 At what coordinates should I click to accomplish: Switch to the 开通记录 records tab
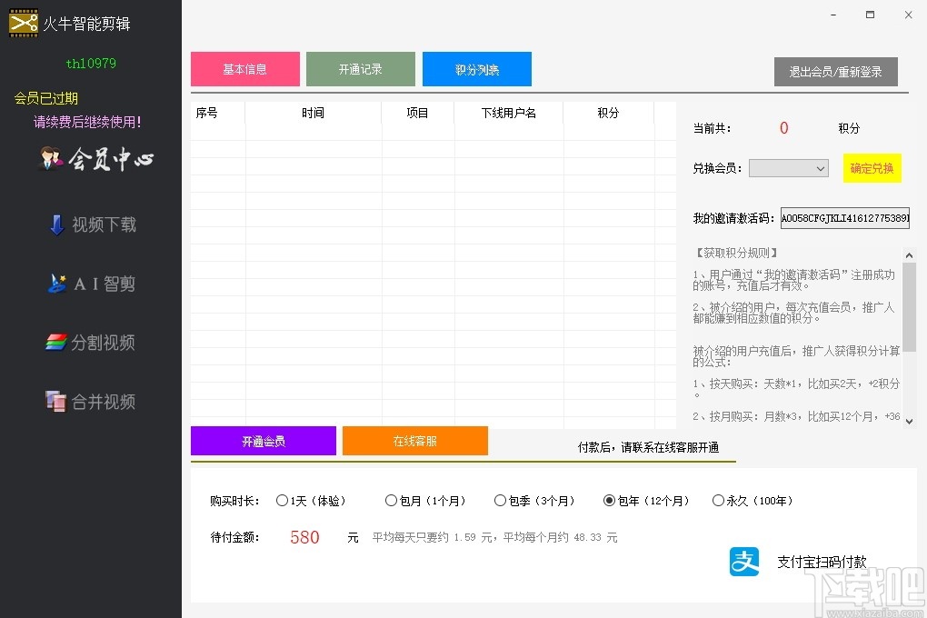pyautogui.click(x=360, y=68)
